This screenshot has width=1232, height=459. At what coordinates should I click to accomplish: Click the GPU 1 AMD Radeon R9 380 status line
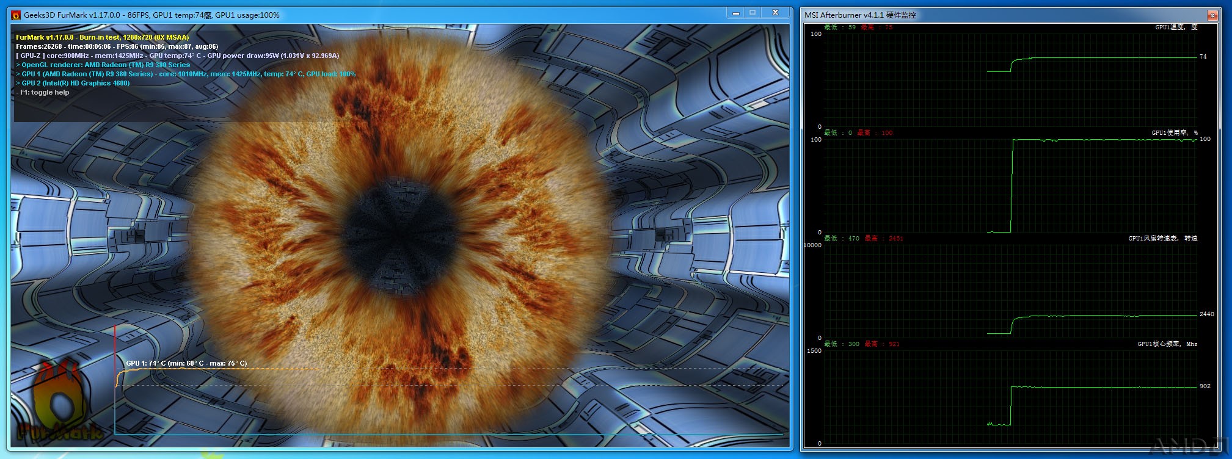(186, 74)
